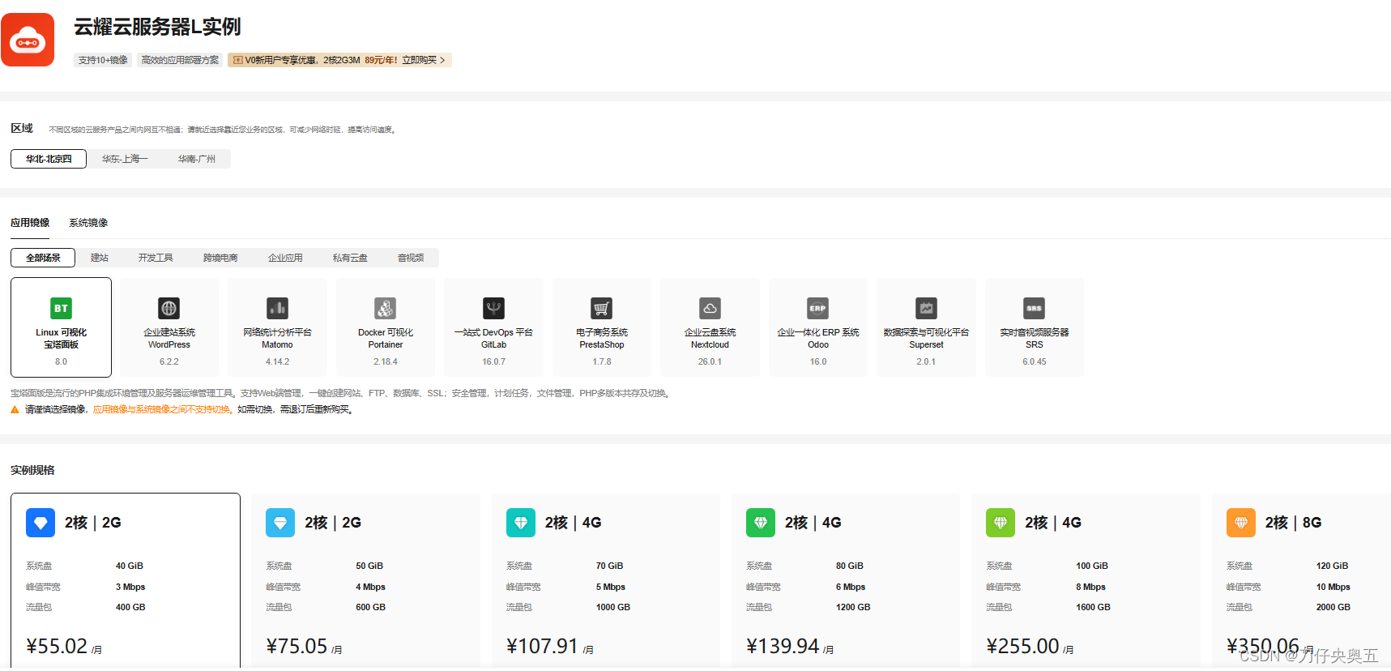Select the Docker Portainer image icon

(386, 308)
